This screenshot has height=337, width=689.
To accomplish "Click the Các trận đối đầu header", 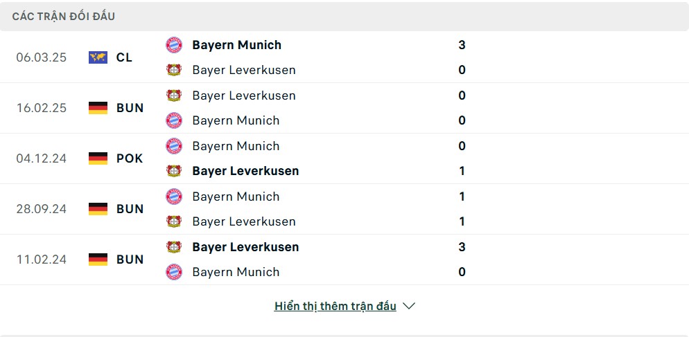I will pos(64,17).
